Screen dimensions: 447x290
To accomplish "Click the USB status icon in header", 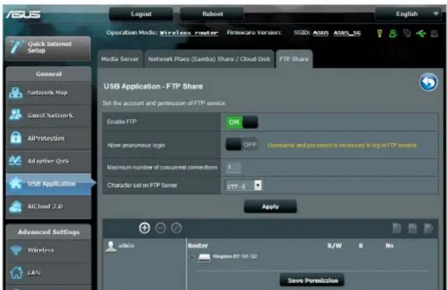I will coord(421,33).
